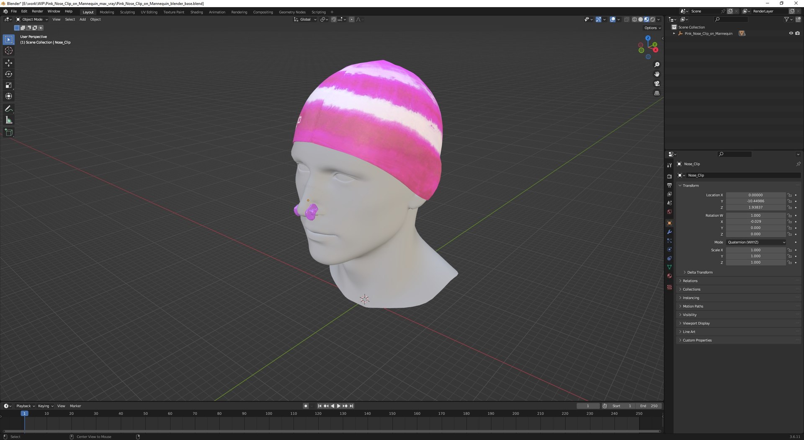Image resolution: width=804 pixels, height=440 pixels.
Task: Expand the Viewport Display panel
Action: [696, 324]
